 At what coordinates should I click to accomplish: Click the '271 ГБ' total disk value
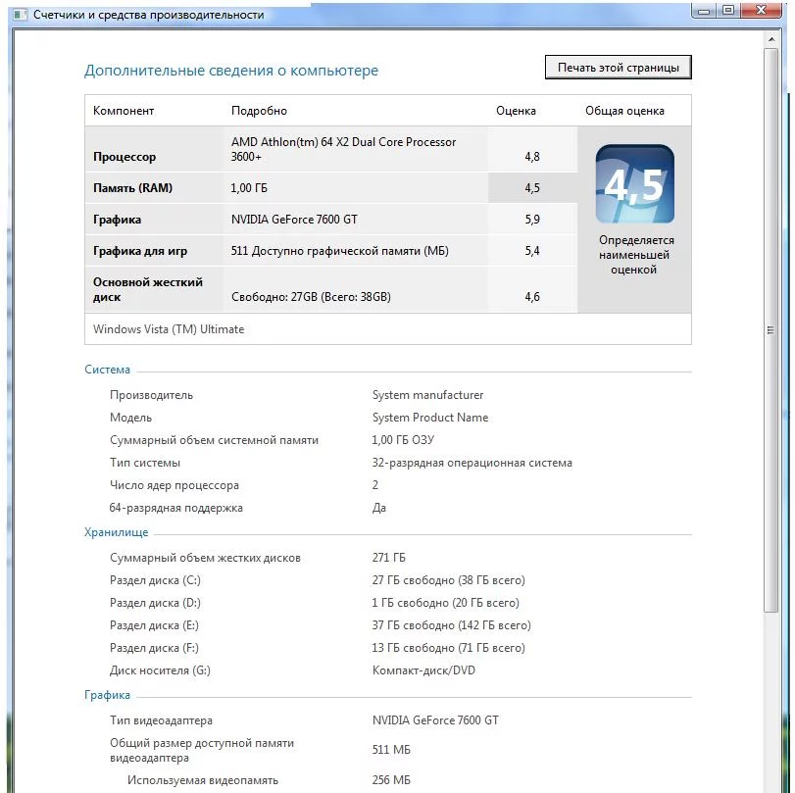[388, 558]
